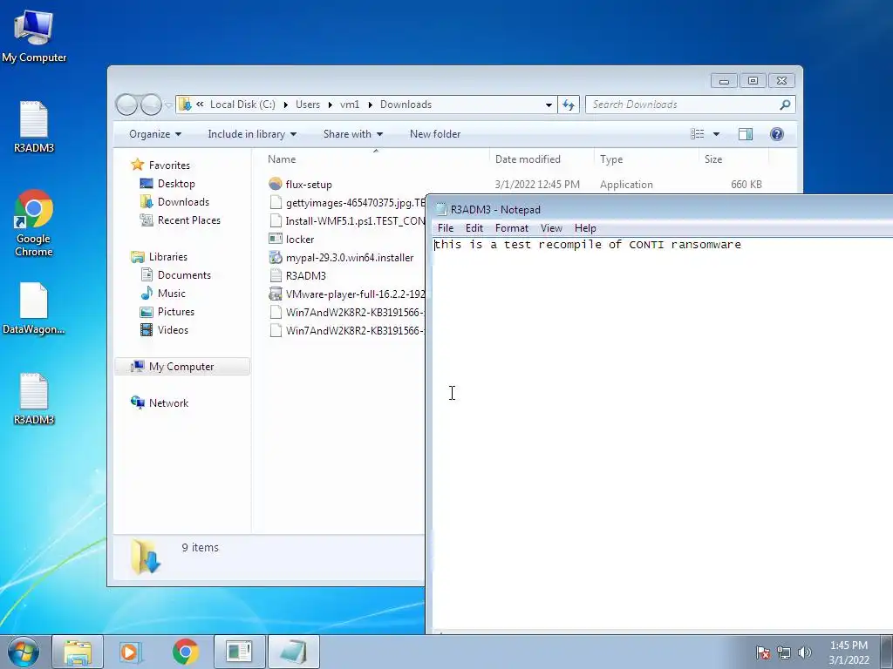Viewport: 893px width, 669px height.
Task: Select the gettyimages-465470375.jpg file
Action: [x=347, y=202]
